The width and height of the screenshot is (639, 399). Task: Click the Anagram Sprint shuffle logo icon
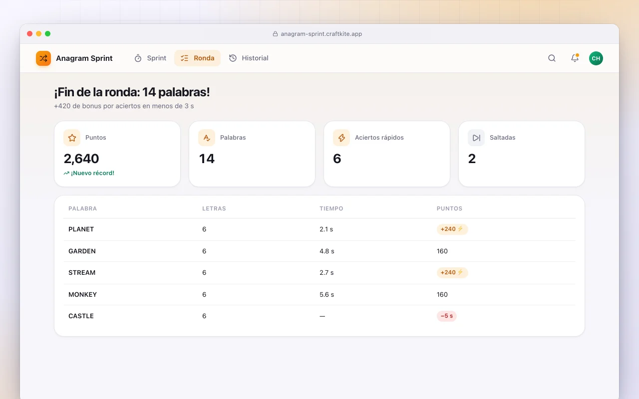(43, 58)
